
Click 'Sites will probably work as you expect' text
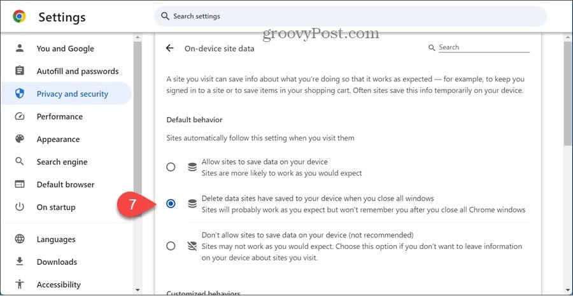[x=364, y=210]
